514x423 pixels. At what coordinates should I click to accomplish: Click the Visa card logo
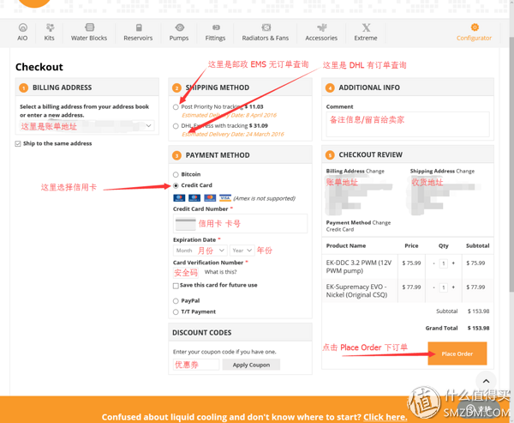coord(225,198)
